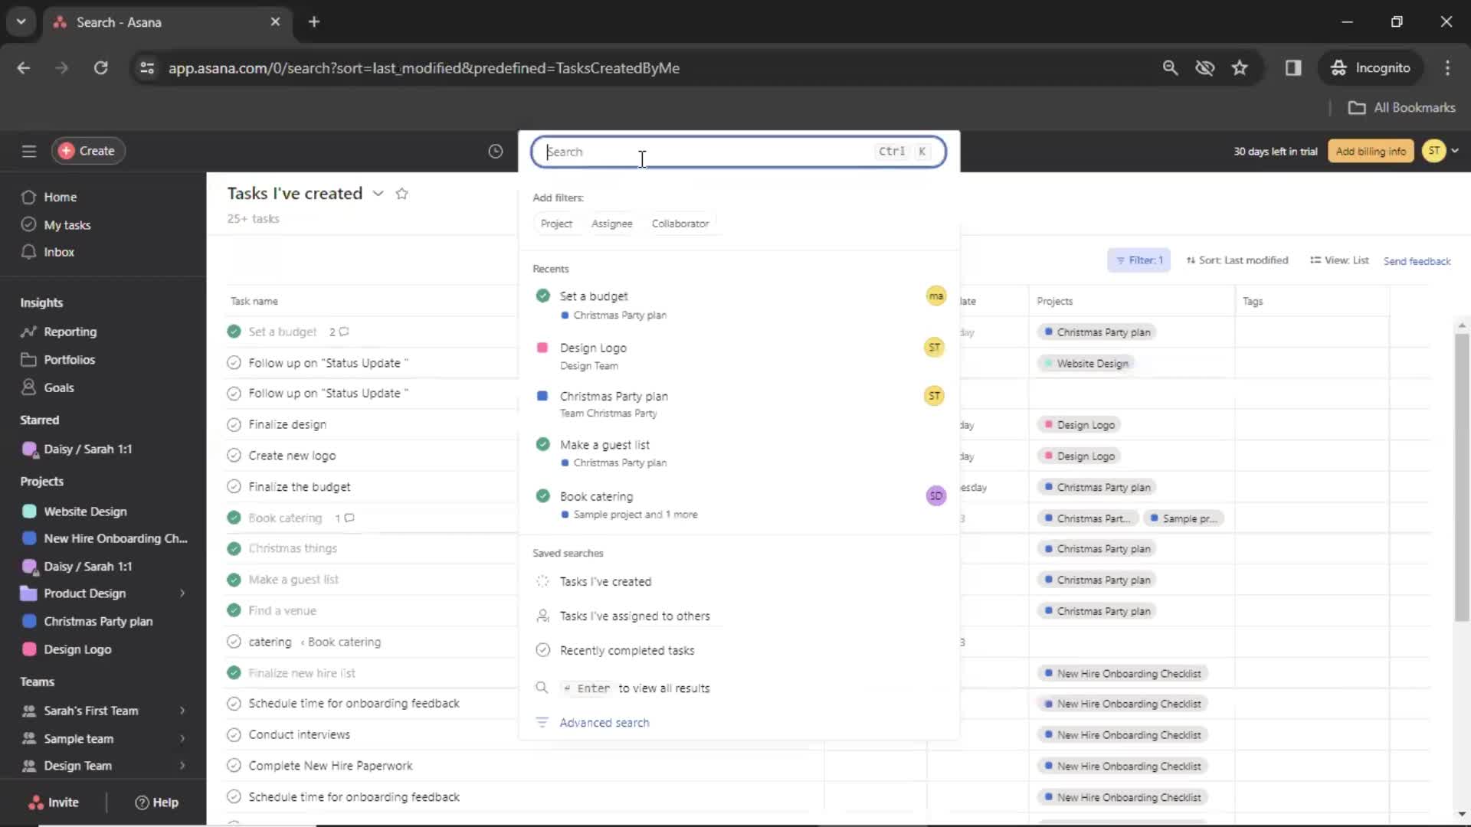Toggle completed status on Make a guest list
The height and width of the screenshot is (827, 1471).
click(542, 444)
